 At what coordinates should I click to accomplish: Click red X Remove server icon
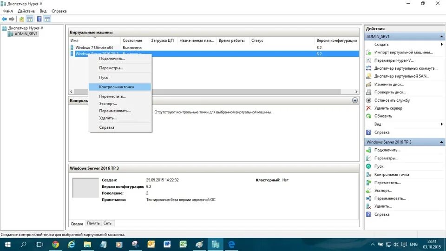[368, 108]
